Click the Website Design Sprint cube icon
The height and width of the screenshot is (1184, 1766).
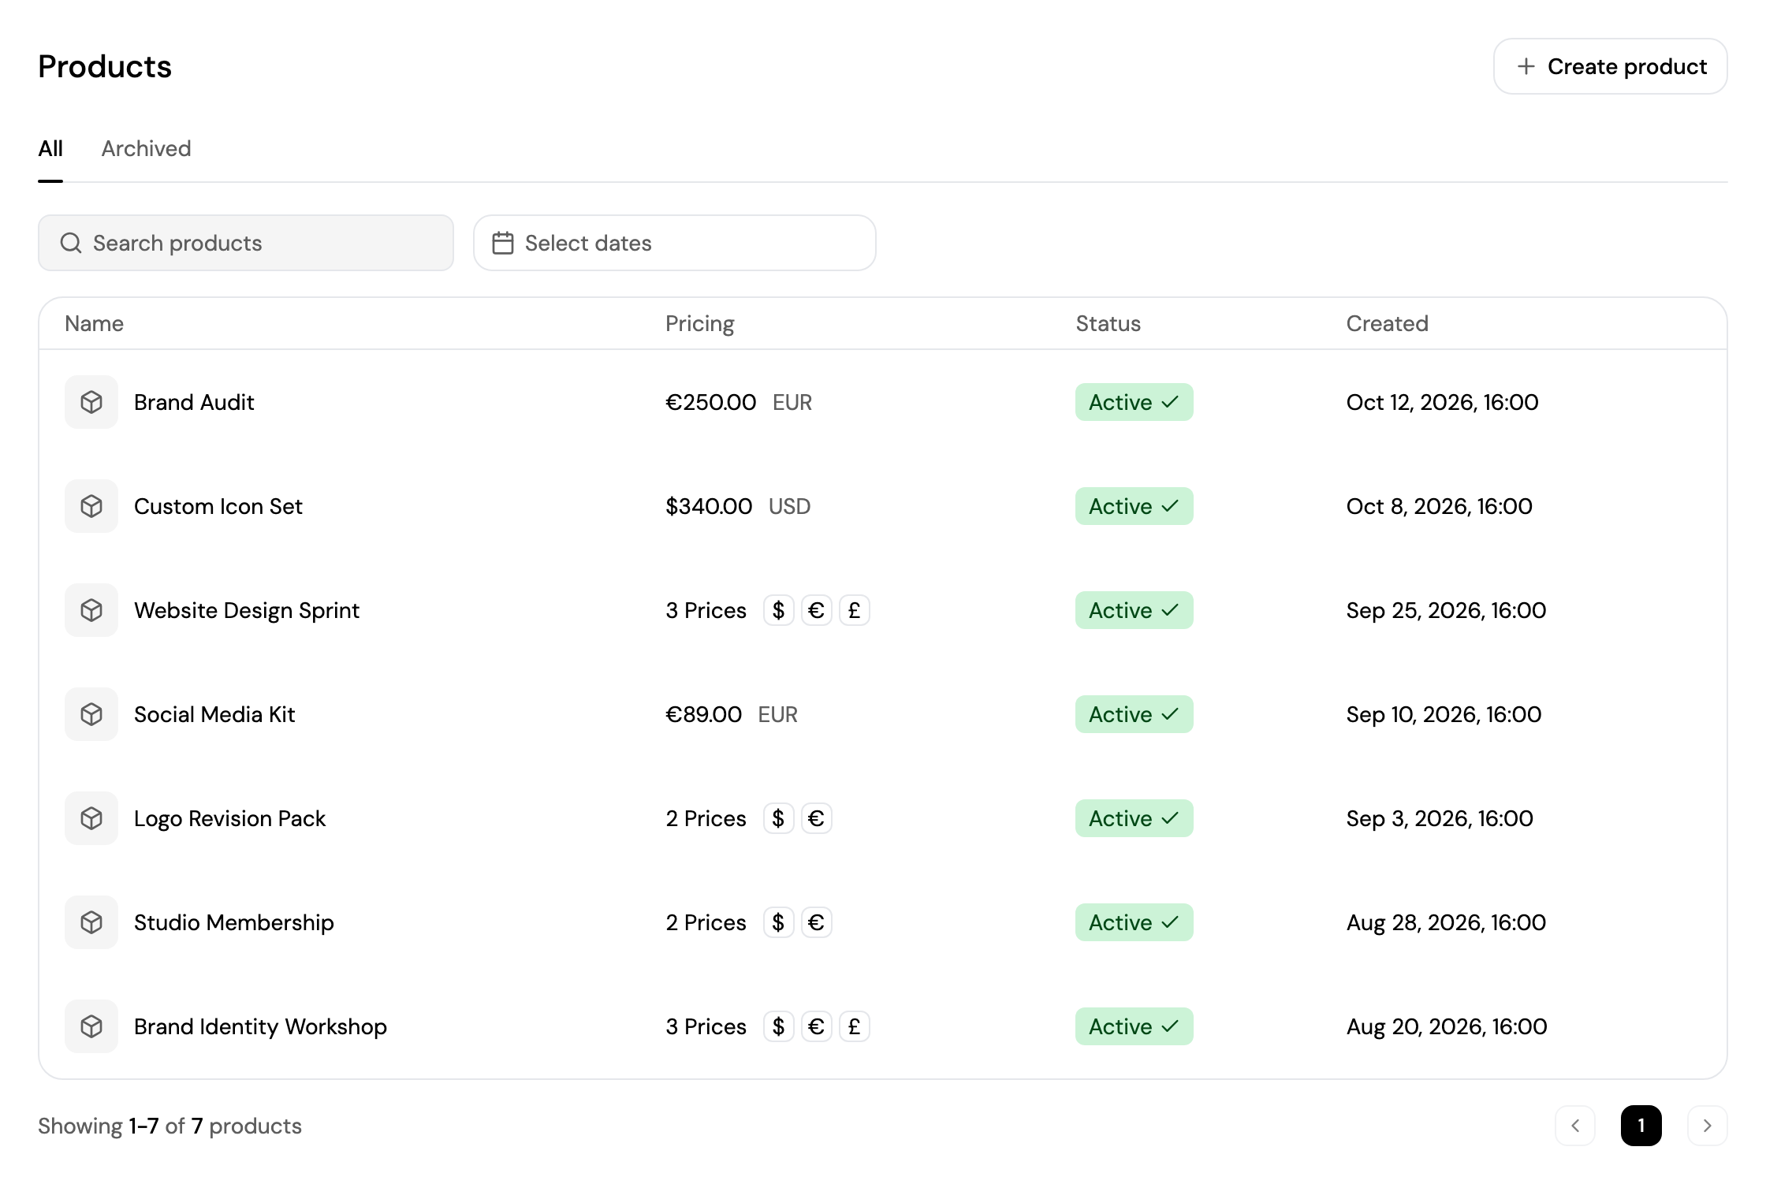click(x=91, y=610)
